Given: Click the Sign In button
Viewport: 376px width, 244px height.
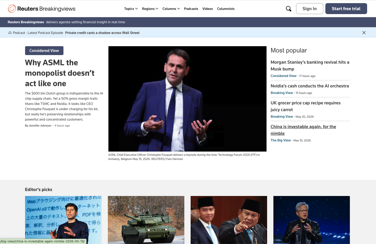Looking at the screenshot, I should [x=310, y=9].
